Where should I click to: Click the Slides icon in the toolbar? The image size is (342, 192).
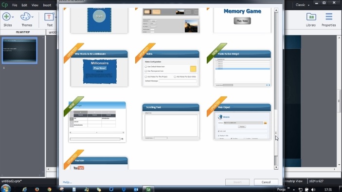(x=6, y=17)
